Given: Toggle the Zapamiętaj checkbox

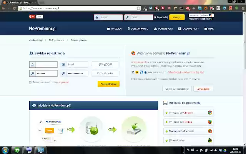Looking at the screenshot, I should point(155,17).
